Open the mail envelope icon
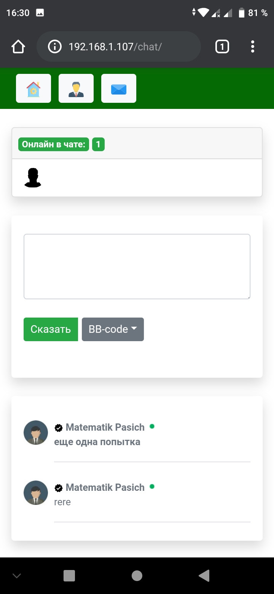 pyautogui.click(x=119, y=88)
